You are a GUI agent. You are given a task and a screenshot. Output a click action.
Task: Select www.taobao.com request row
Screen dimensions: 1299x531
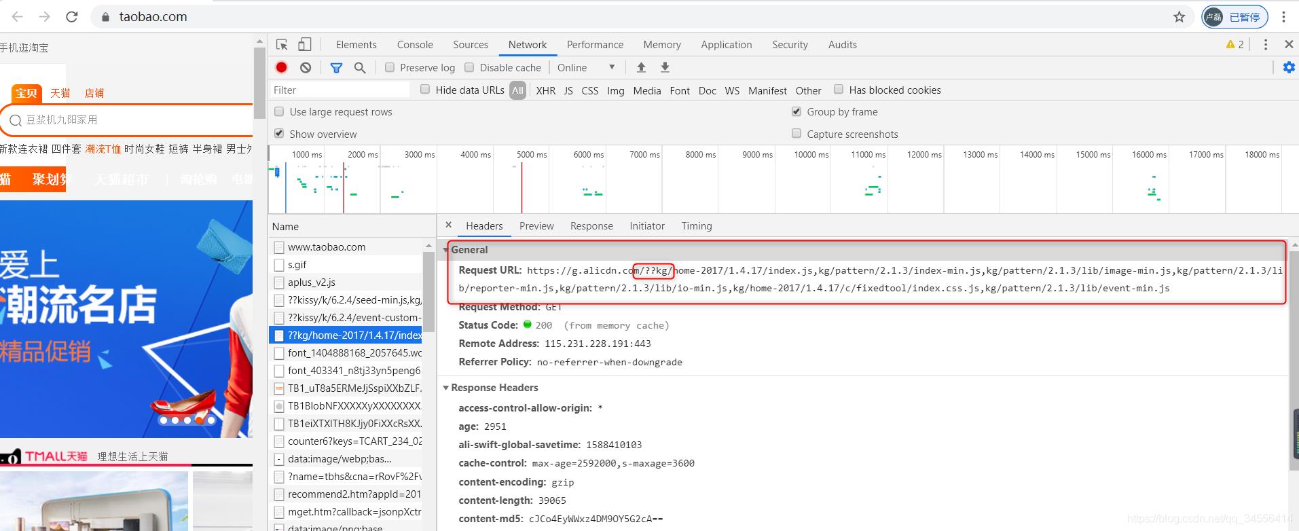(346, 247)
